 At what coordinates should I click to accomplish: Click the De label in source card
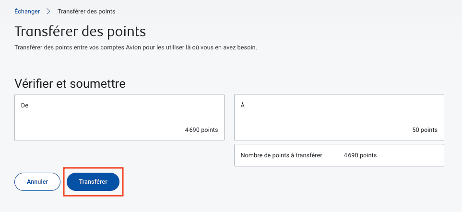point(25,105)
